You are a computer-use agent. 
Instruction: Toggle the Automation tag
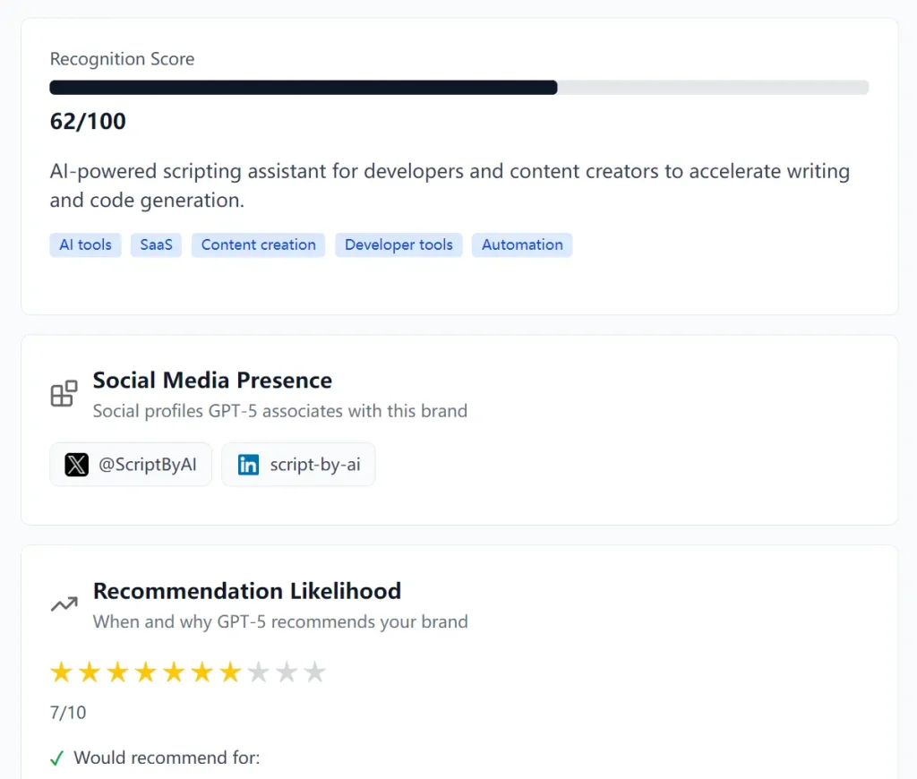522,244
